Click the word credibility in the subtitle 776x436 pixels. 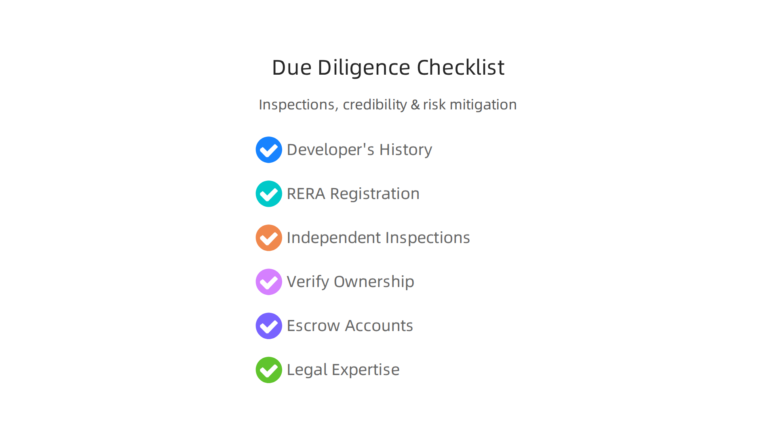375,105
